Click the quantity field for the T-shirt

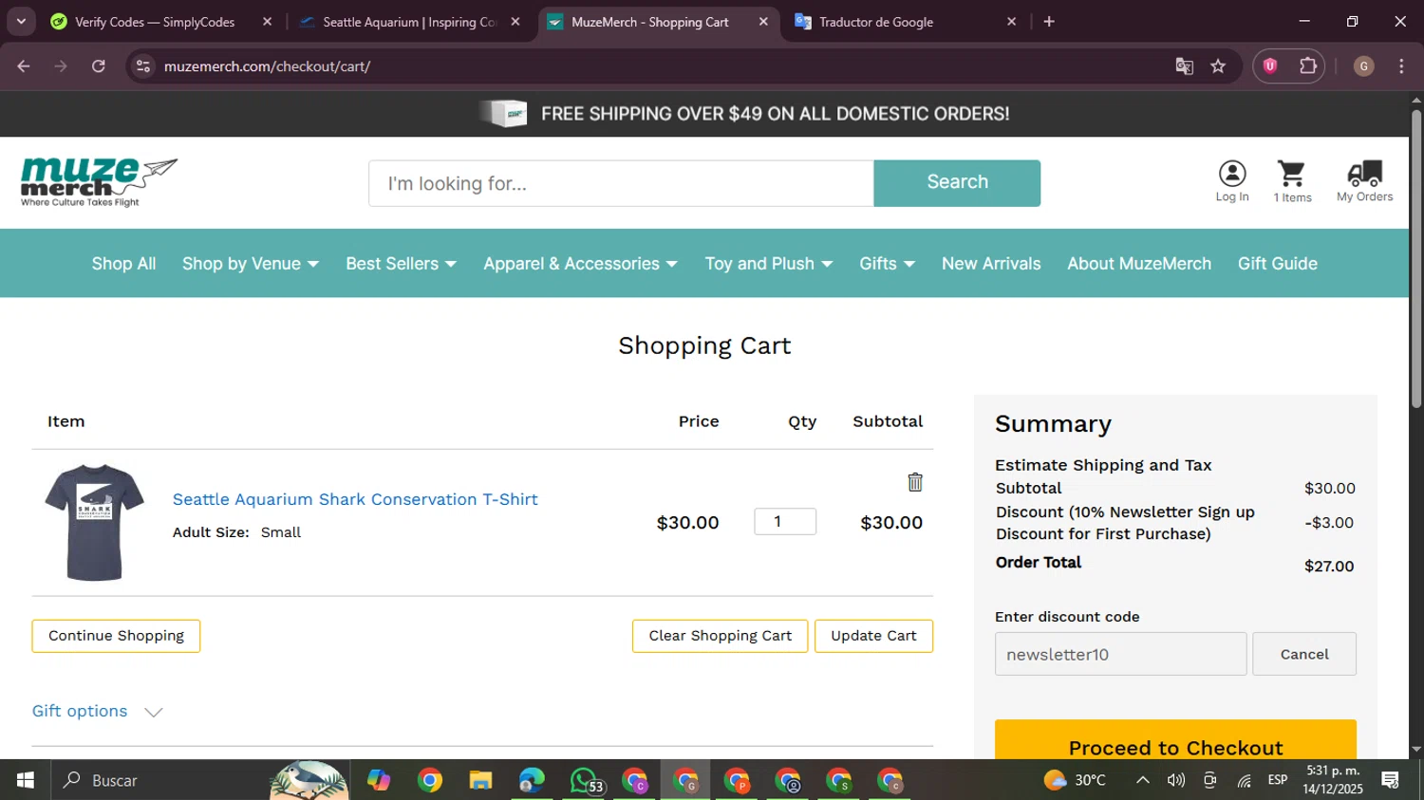tap(784, 521)
